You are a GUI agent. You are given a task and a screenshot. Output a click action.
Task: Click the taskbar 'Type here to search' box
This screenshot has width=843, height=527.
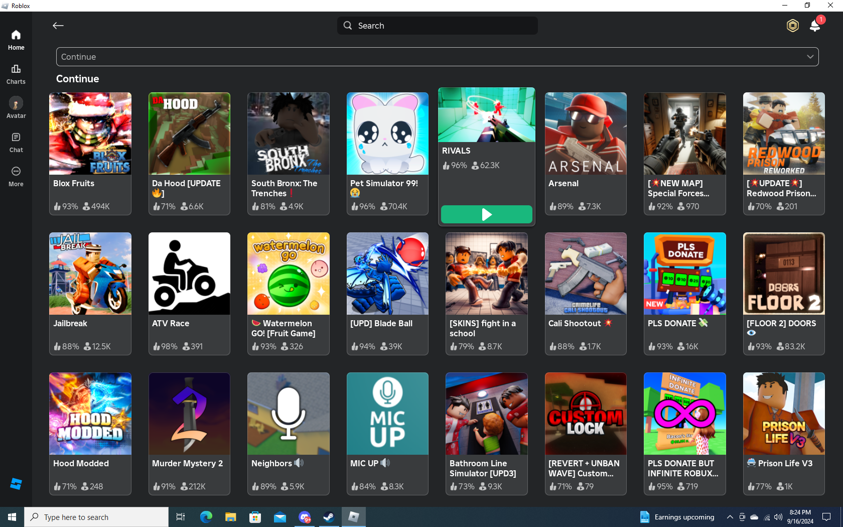[x=96, y=517]
